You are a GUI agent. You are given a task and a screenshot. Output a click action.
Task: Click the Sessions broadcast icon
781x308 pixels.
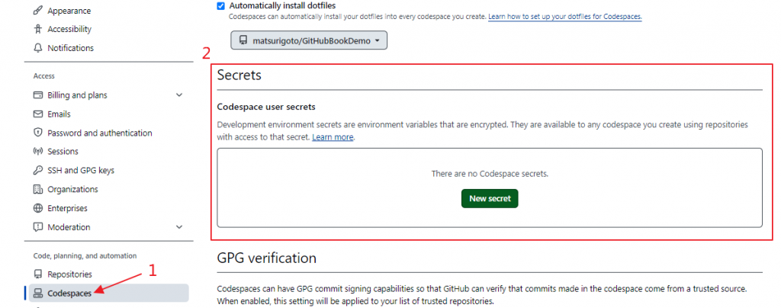(38, 152)
